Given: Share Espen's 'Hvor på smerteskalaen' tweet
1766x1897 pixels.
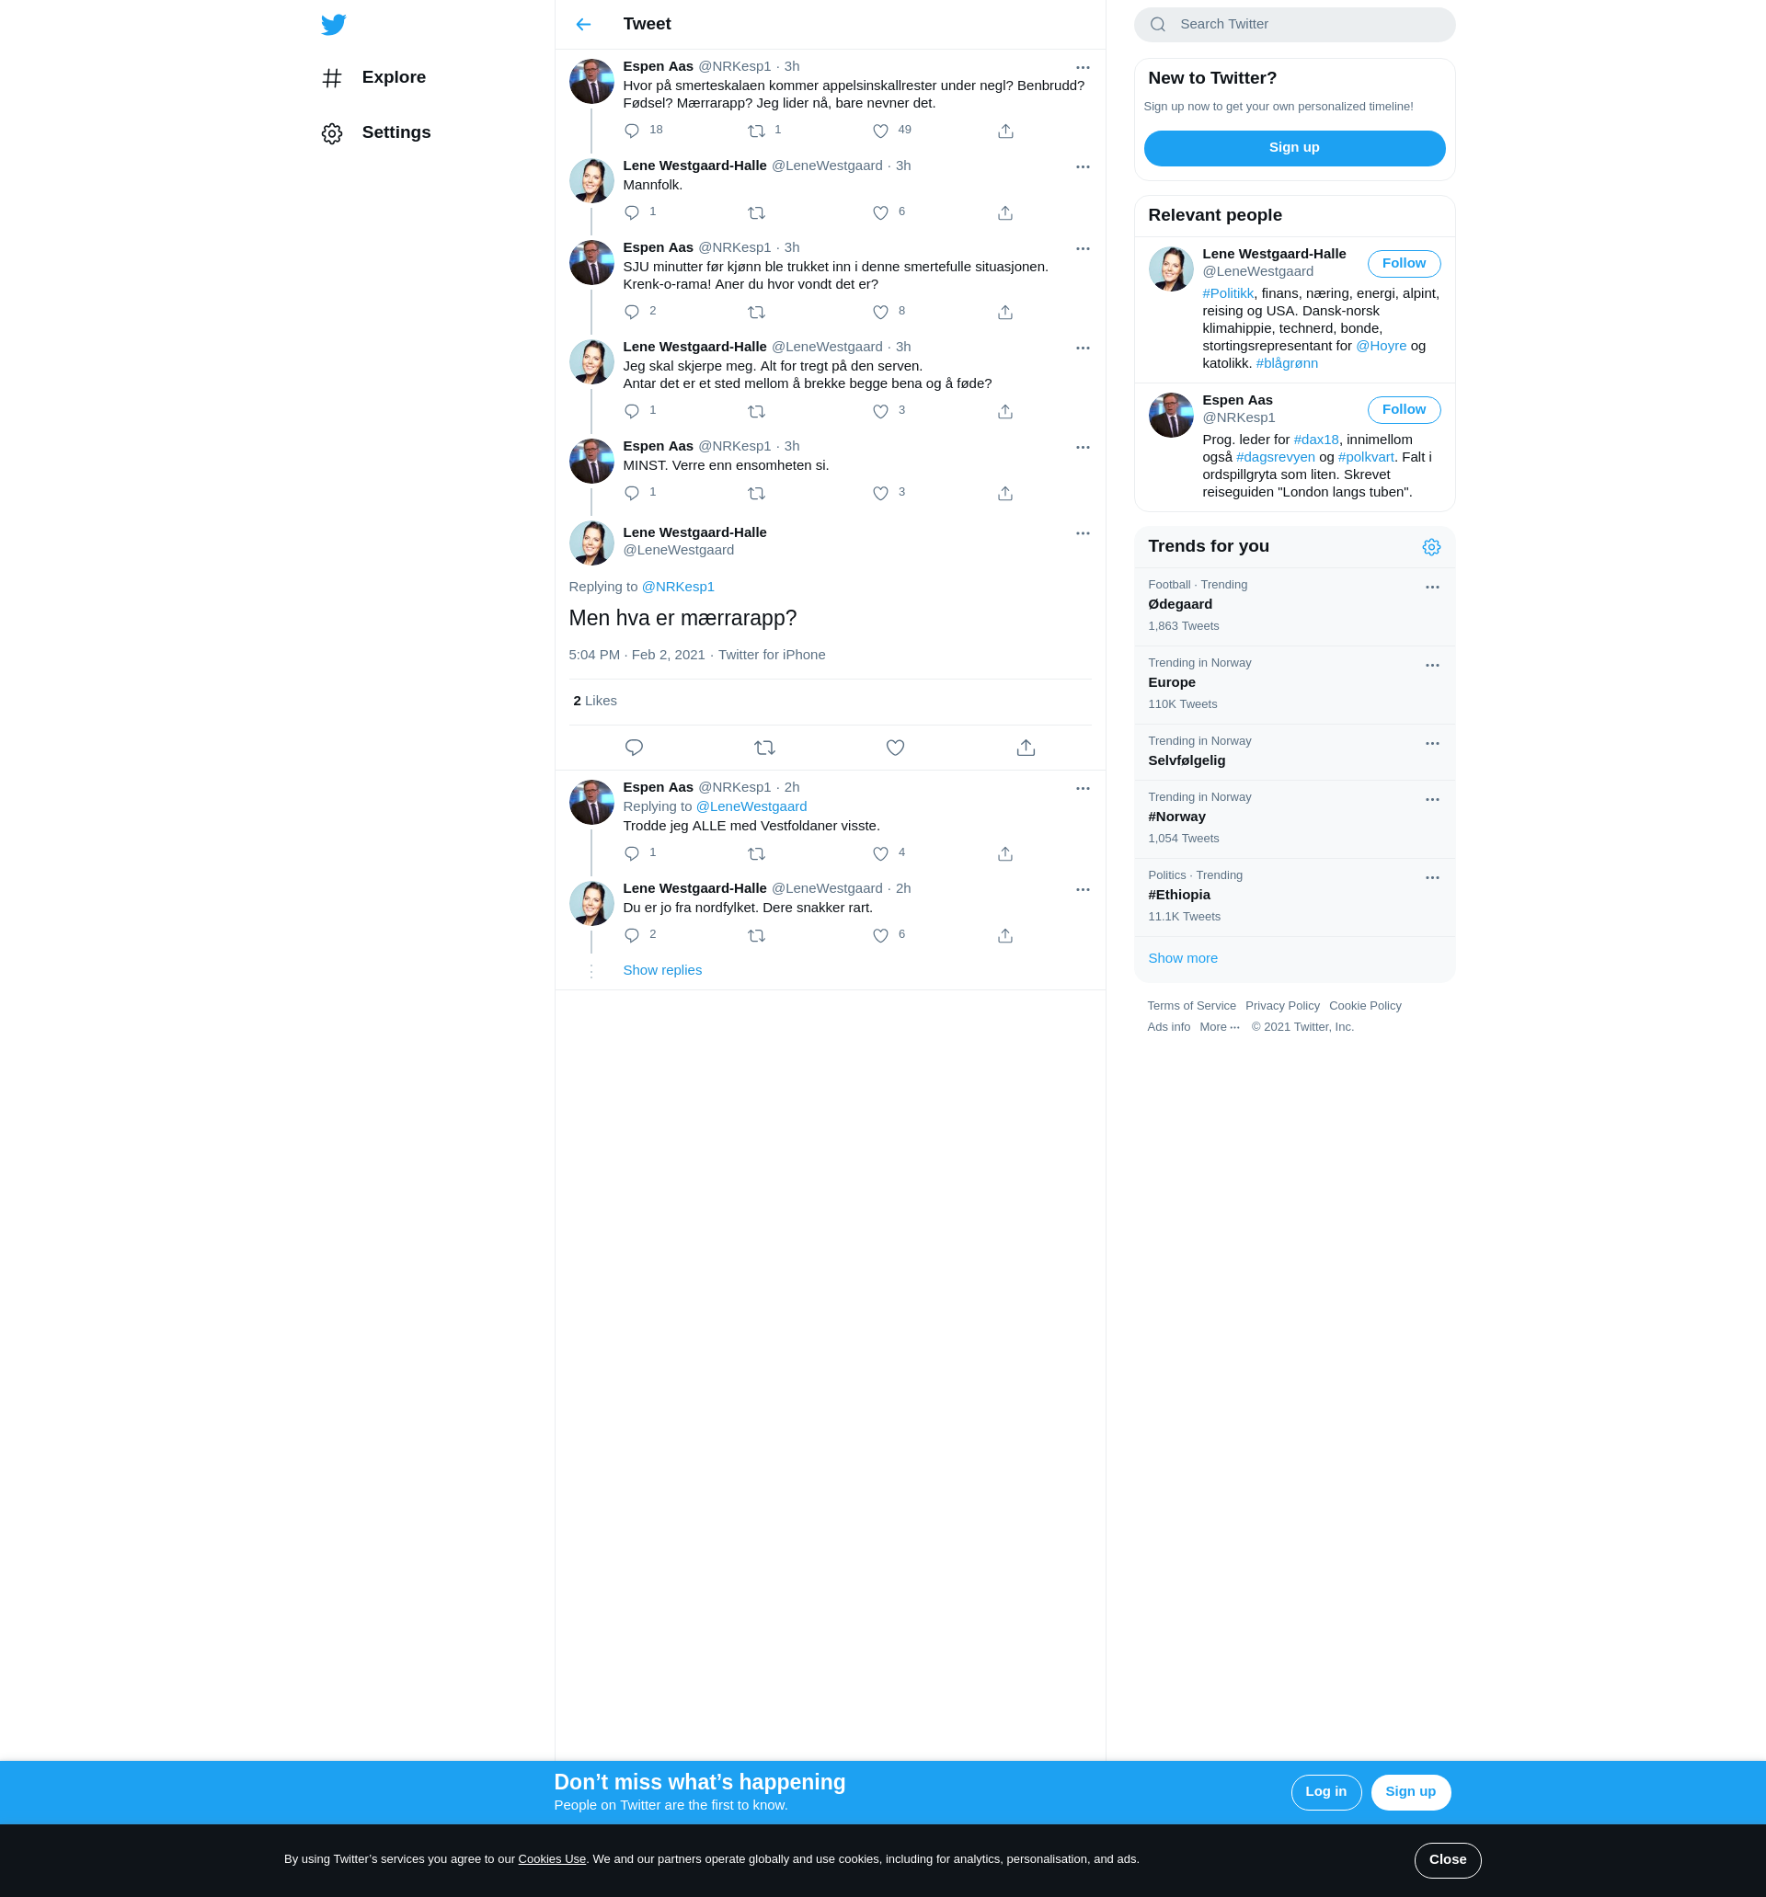Looking at the screenshot, I should (x=1005, y=131).
